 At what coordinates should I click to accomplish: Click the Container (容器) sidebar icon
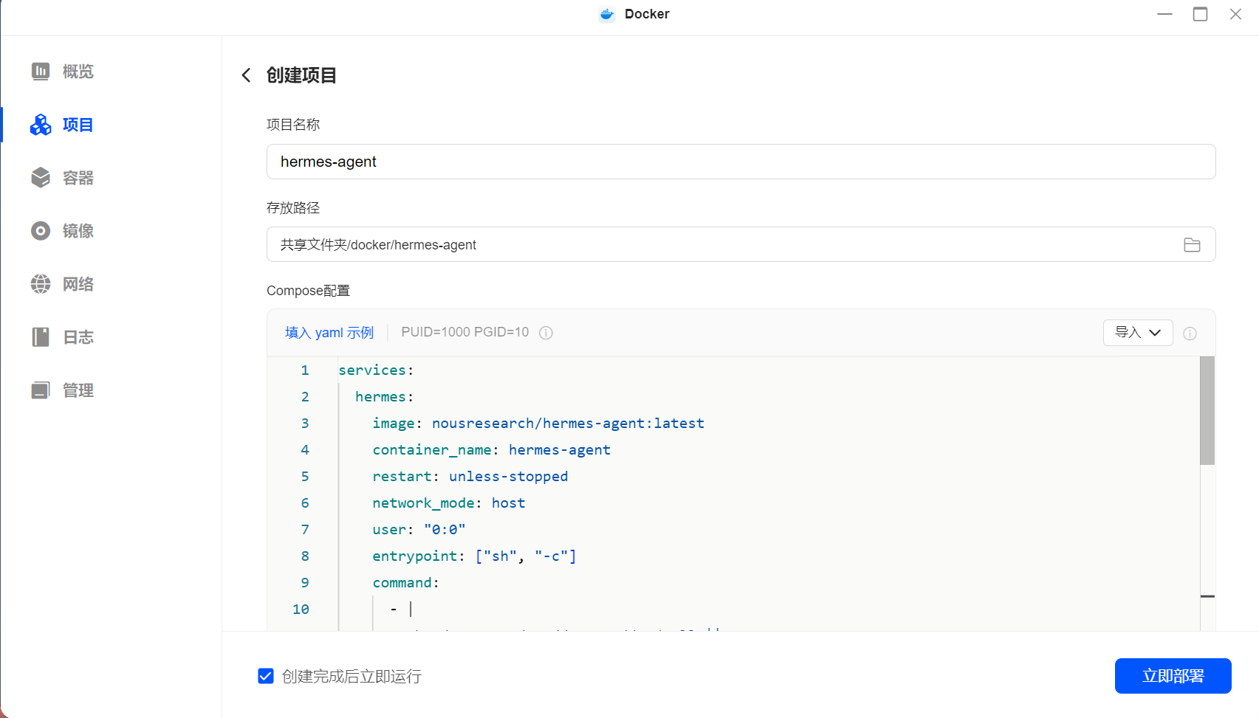(41, 178)
